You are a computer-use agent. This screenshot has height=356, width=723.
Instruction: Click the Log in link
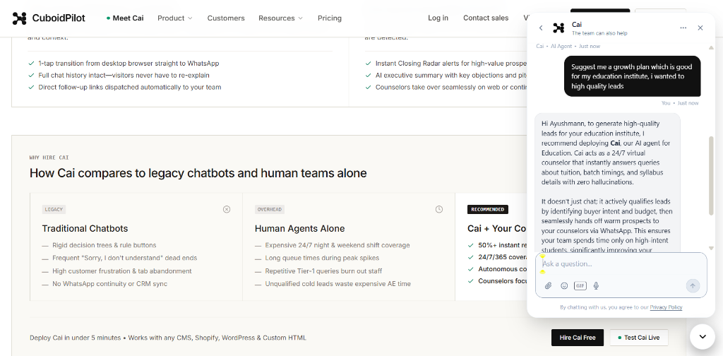(x=438, y=18)
